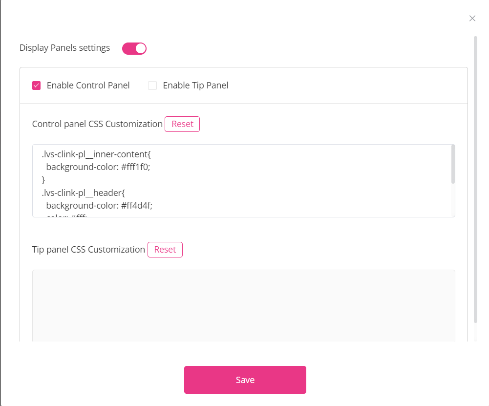Image resolution: width=489 pixels, height=406 pixels.
Task: Check the Enable Tip Panel checkbox
Action: point(152,85)
